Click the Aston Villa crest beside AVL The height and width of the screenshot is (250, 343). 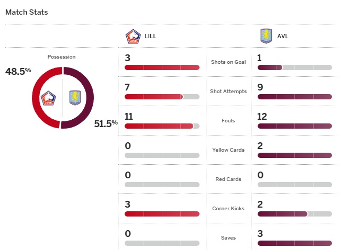[266, 36]
